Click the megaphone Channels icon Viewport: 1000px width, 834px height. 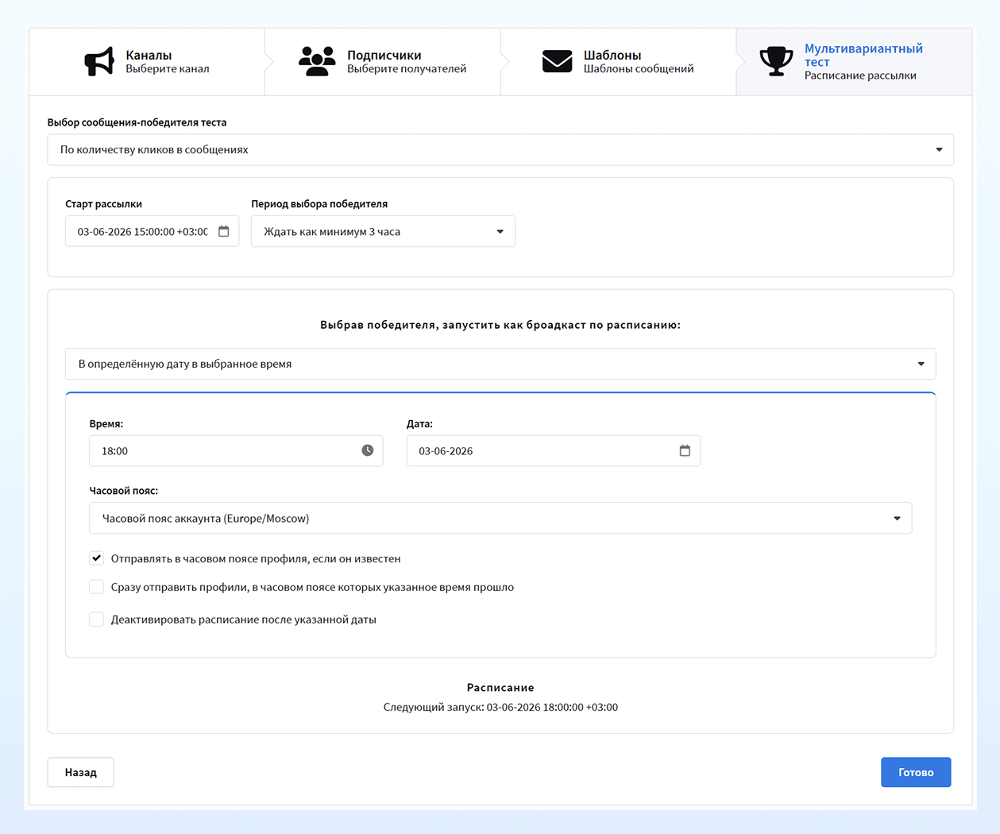(x=99, y=61)
